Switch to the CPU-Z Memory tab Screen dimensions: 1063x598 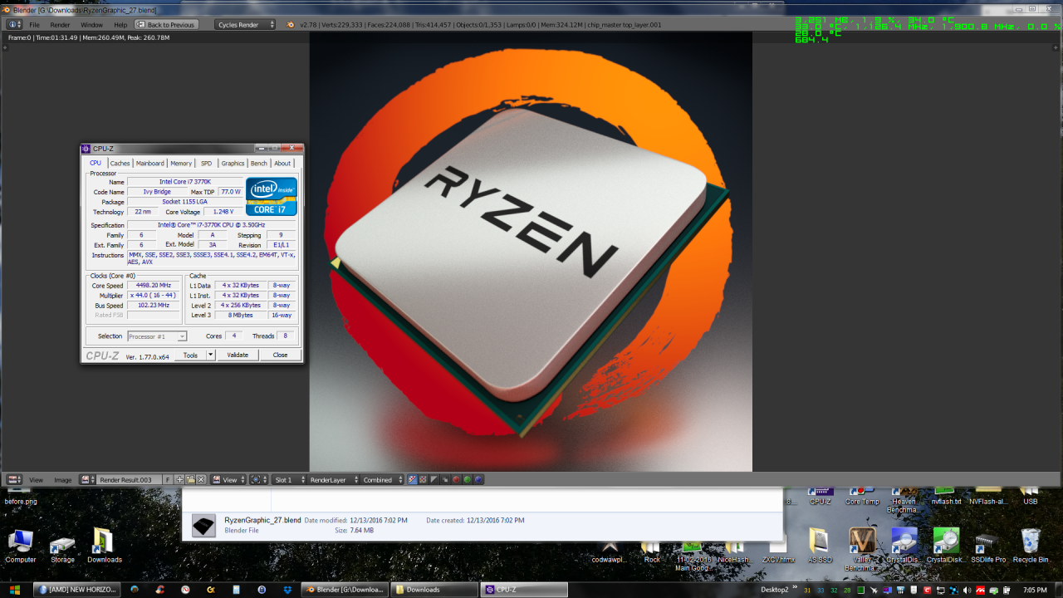(181, 163)
